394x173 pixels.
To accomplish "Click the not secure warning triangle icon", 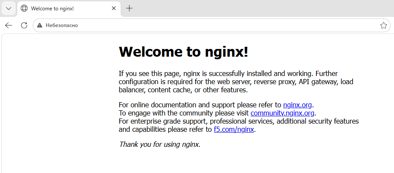I will [40, 25].
